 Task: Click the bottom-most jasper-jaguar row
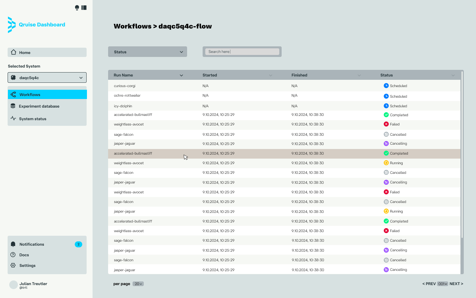[284, 270]
